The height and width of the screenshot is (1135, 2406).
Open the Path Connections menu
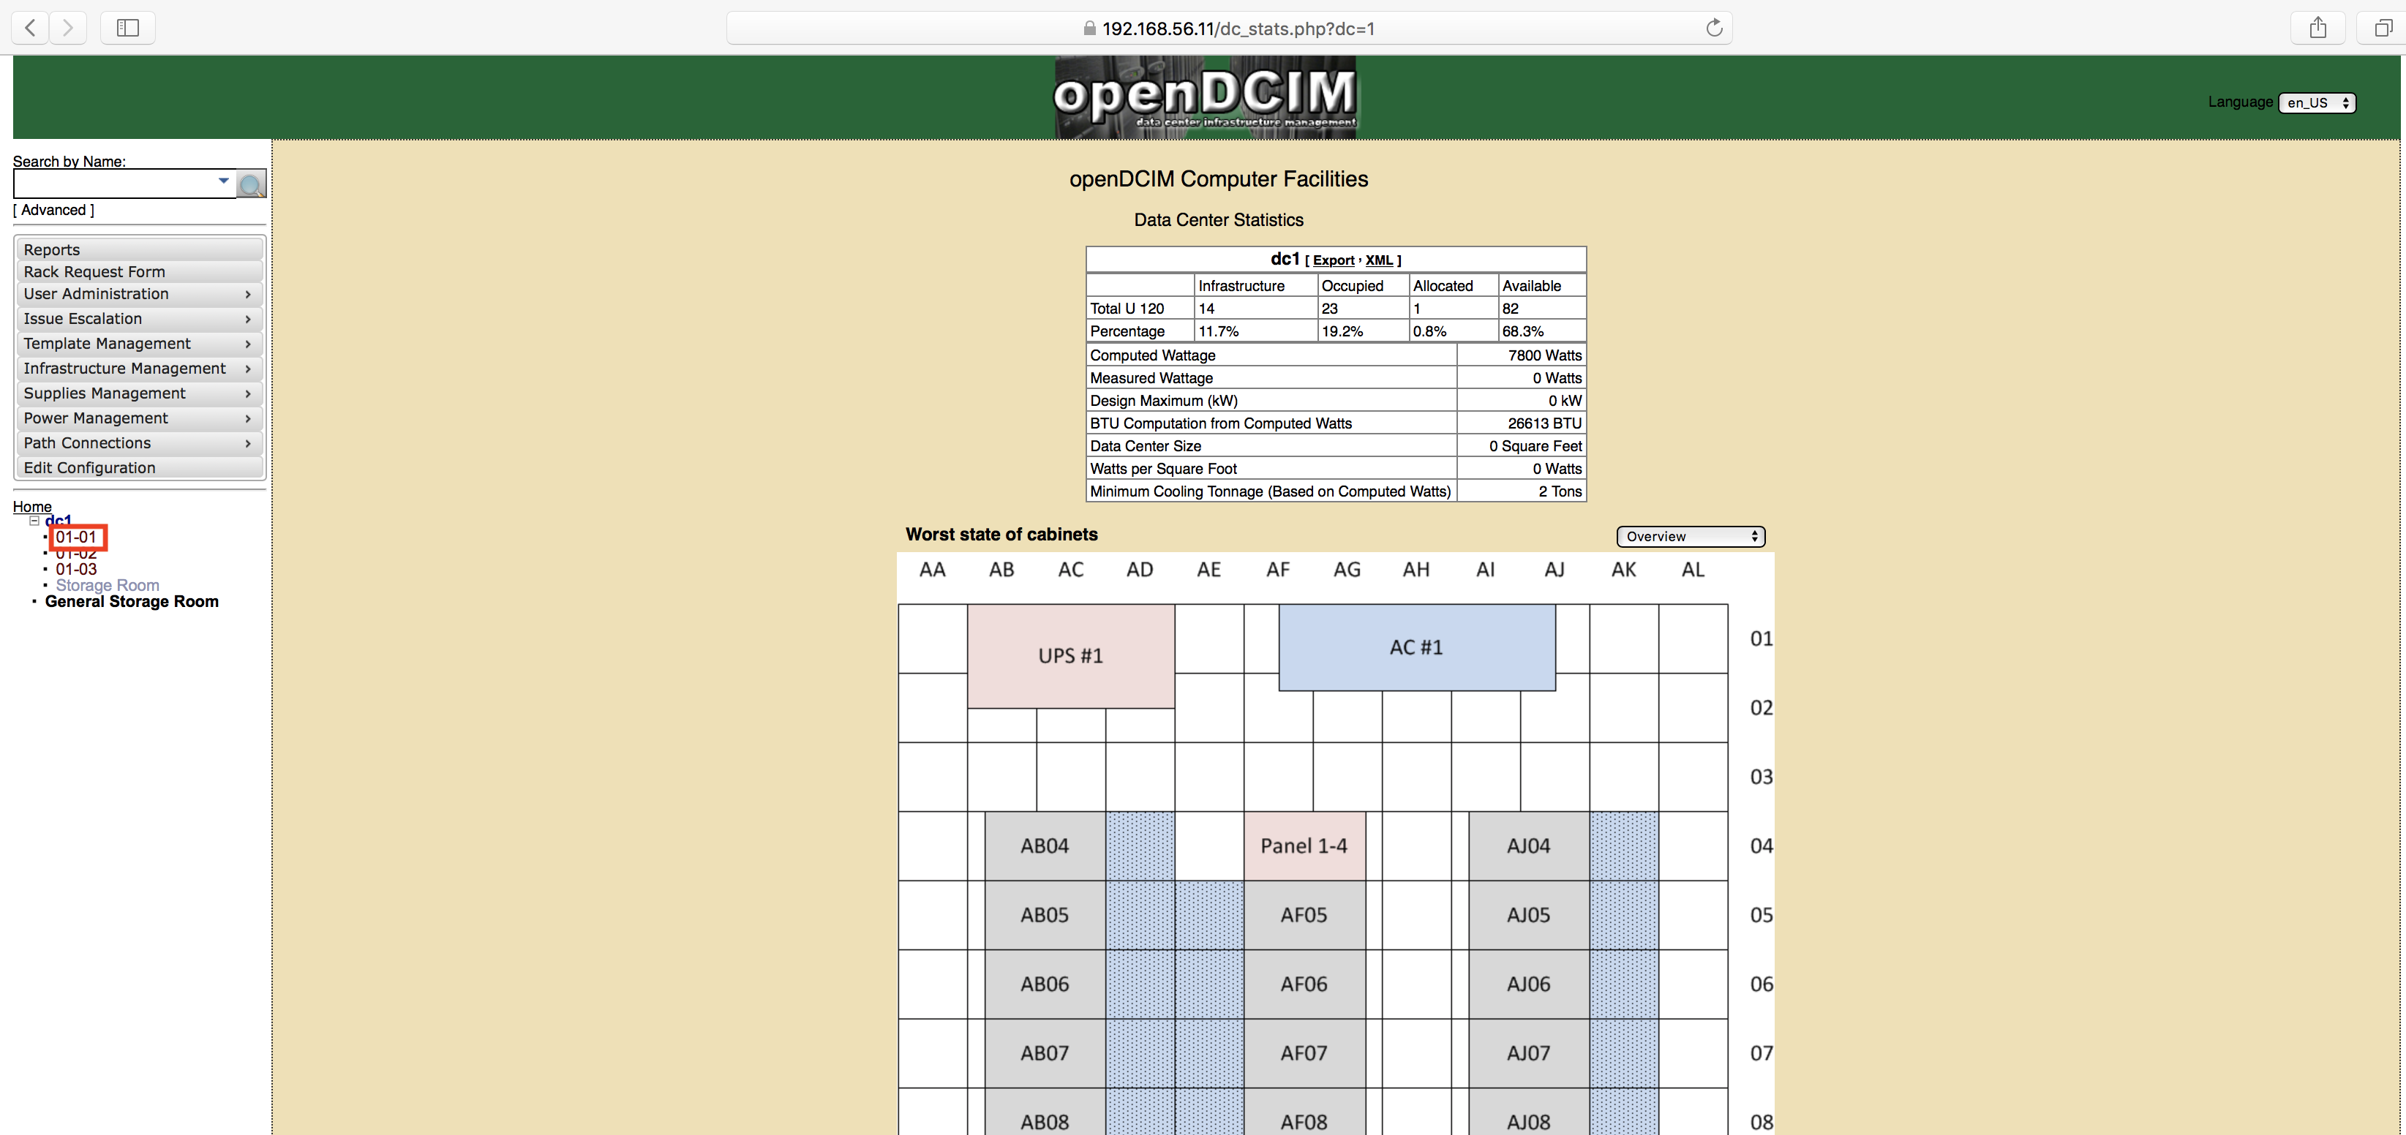[139, 443]
